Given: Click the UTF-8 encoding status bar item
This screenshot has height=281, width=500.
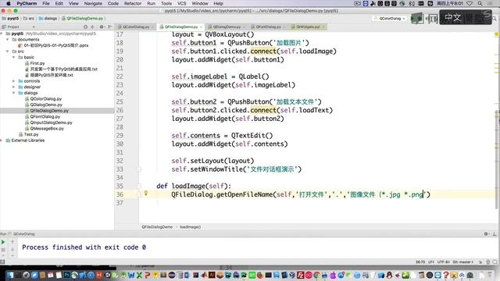Looking at the screenshot, I should pos(443,262).
